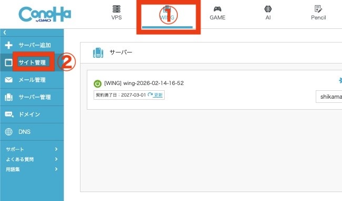Open the AI brain icon

point(268,9)
